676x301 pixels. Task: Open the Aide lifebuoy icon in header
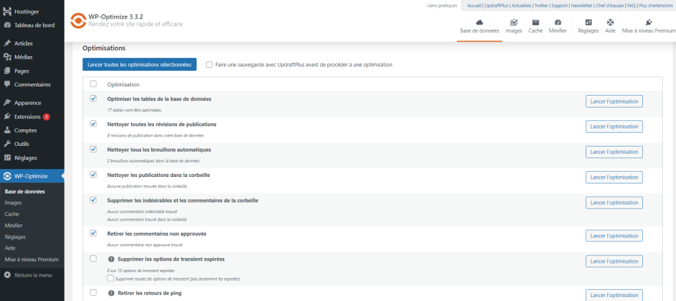click(x=610, y=22)
